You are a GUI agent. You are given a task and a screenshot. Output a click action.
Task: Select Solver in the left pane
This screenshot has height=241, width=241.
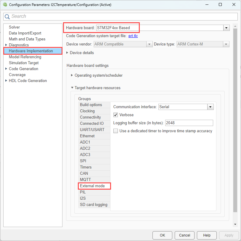pos(14,27)
